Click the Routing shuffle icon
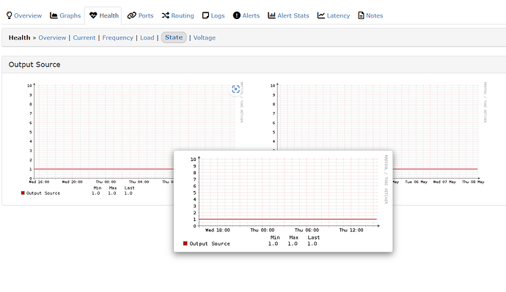The width and height of the screenshot is (506, 292). 166,15
